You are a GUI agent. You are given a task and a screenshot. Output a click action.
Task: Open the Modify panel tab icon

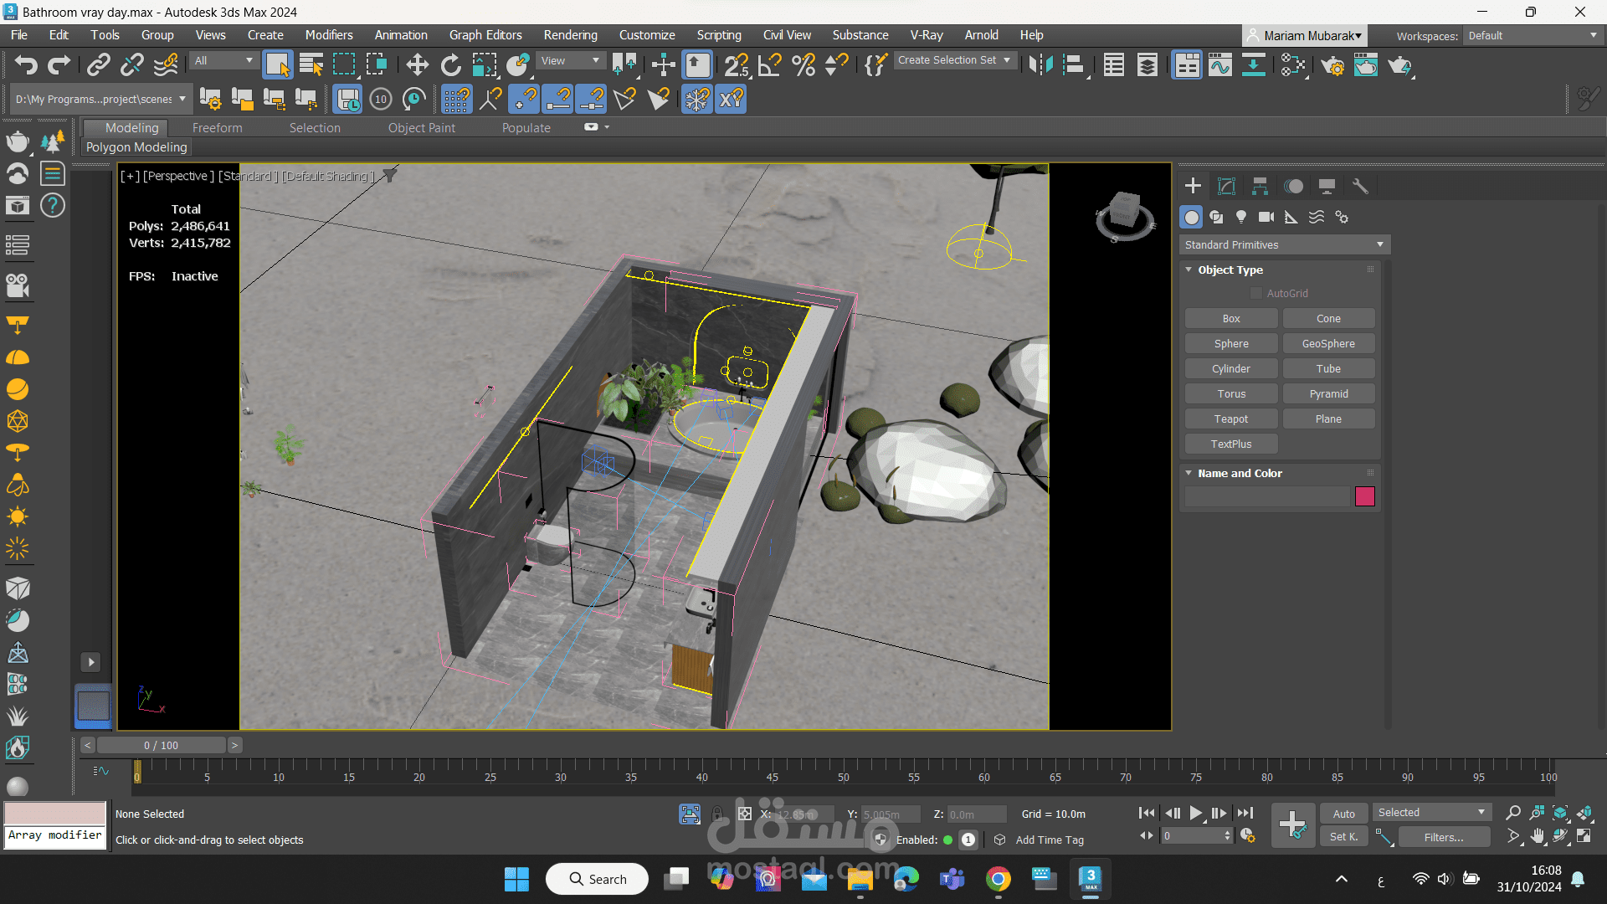[1226, 186]
